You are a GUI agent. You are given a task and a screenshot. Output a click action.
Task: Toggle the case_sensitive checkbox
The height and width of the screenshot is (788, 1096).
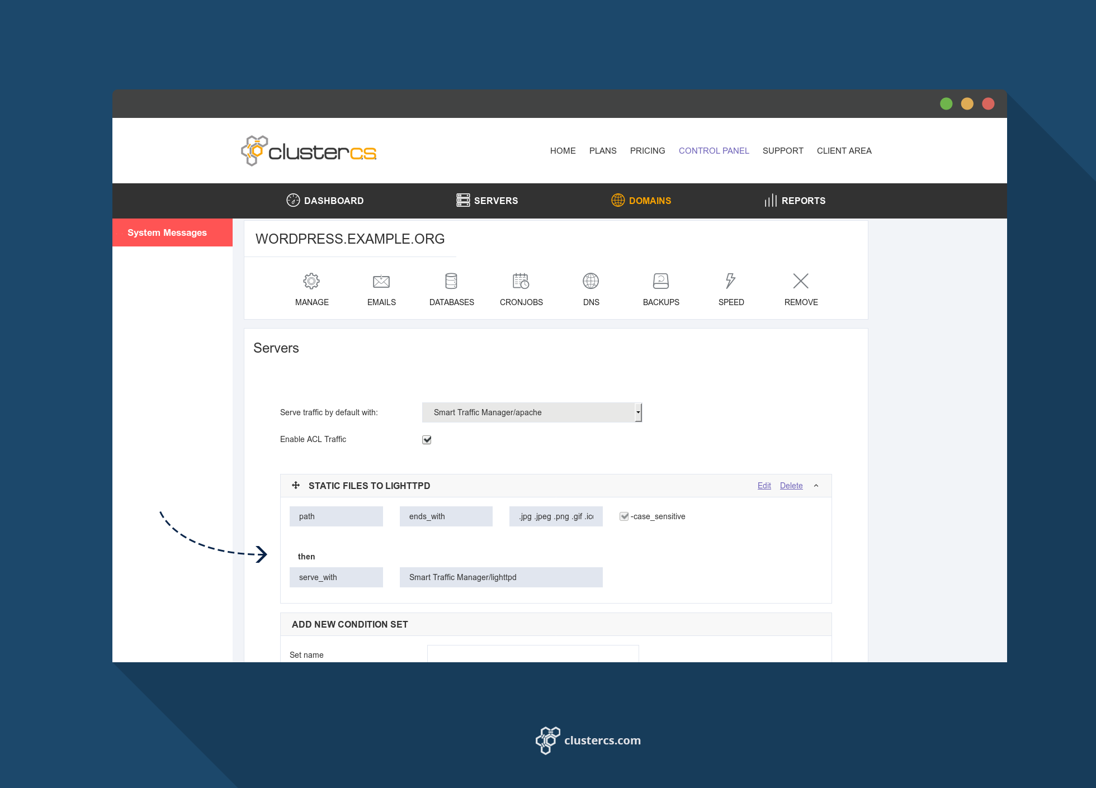[624, 516]
